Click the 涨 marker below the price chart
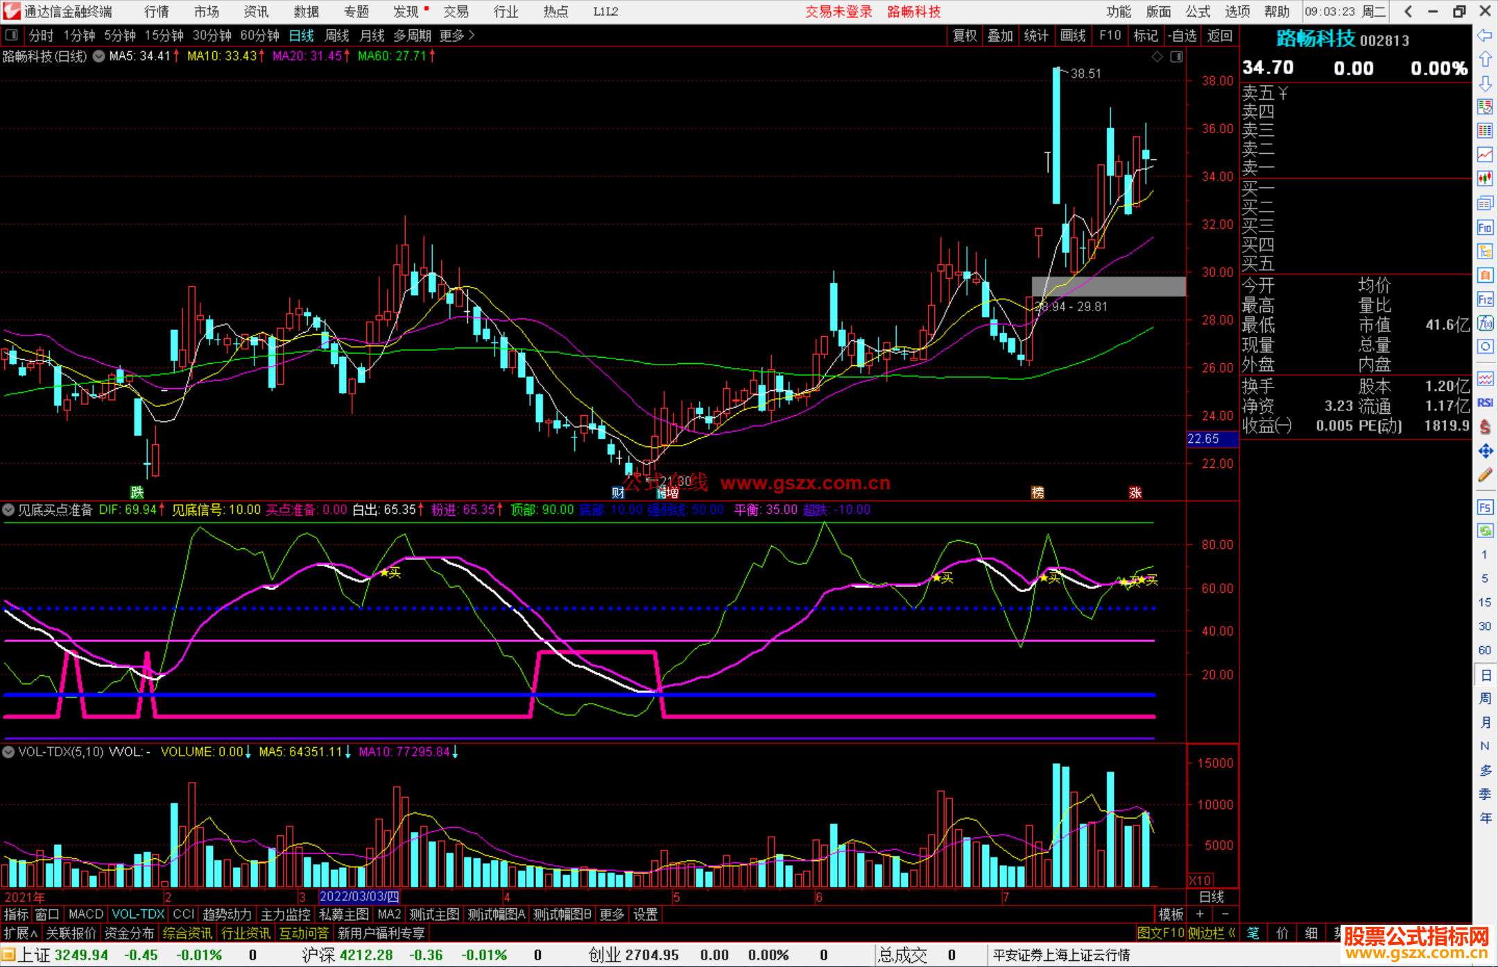The height and width of the screenshot is (967, 1498). pyautogui.click(x=1135, y=492)
